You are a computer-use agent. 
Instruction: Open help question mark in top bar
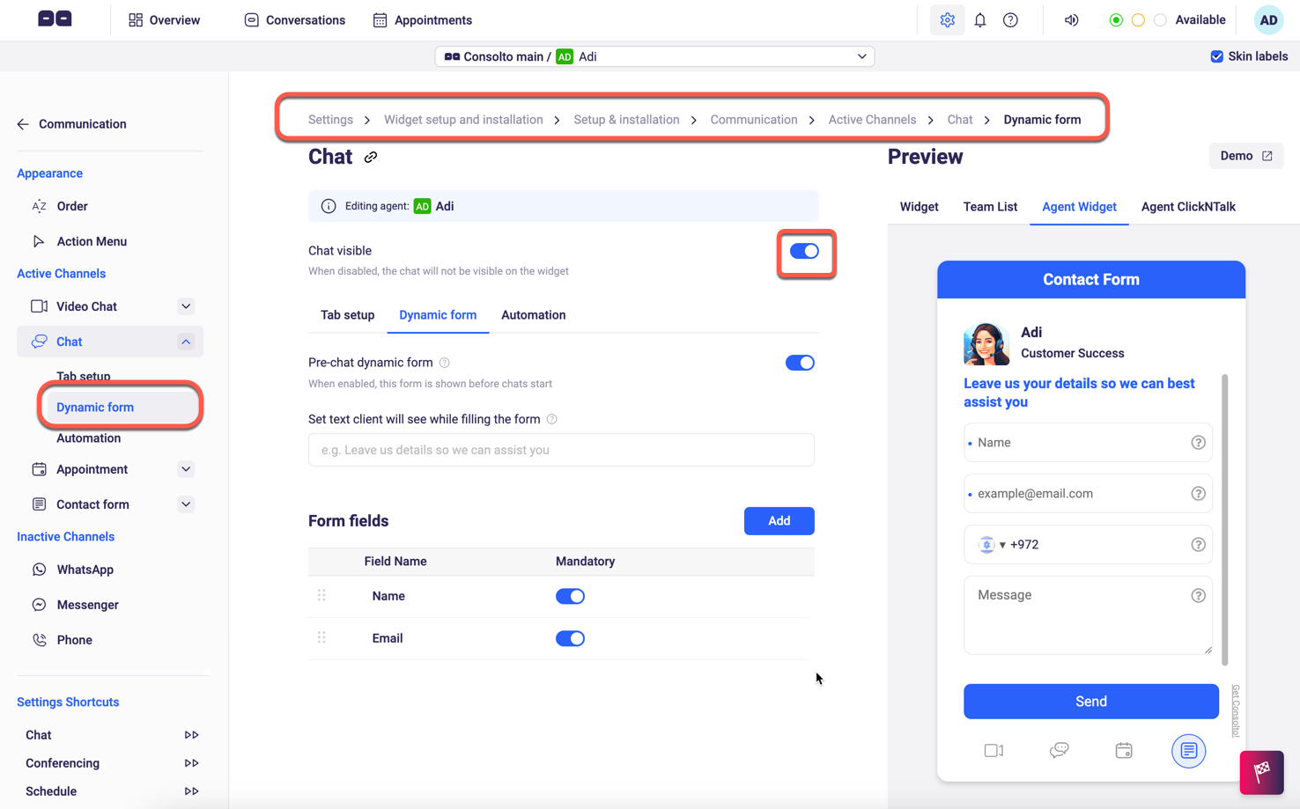1010,20
